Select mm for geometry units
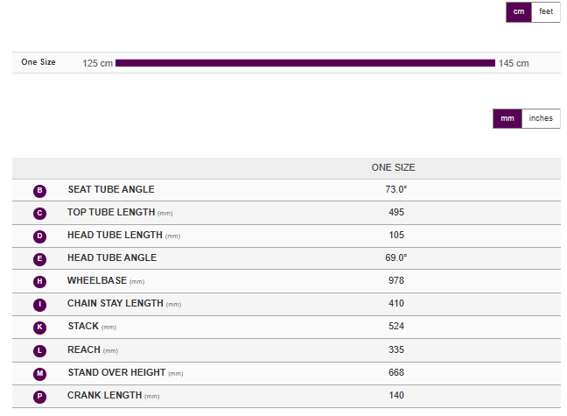Viewport: 567px width, 416px height. pos(507,118)
